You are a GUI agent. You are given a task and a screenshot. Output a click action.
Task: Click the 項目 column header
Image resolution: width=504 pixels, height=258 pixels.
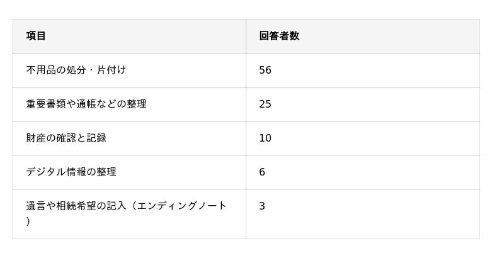point(36,36)
